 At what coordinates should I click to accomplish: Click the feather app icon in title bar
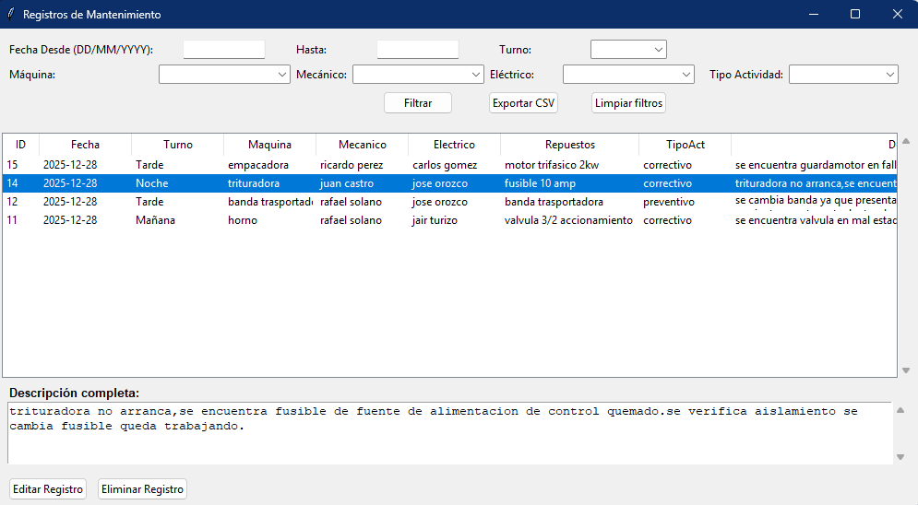(10, 15)
